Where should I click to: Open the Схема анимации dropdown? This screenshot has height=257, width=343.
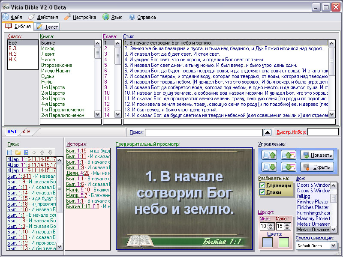pyautogui.click(x=334, y=245)
